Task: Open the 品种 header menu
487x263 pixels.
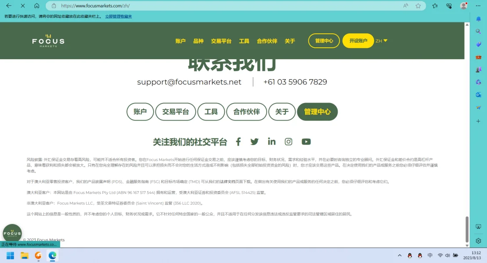Action: pos(198,41)
